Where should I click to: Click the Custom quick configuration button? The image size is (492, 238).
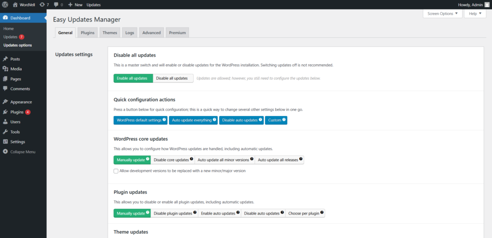pyautogui.click(x=276, y=120)
